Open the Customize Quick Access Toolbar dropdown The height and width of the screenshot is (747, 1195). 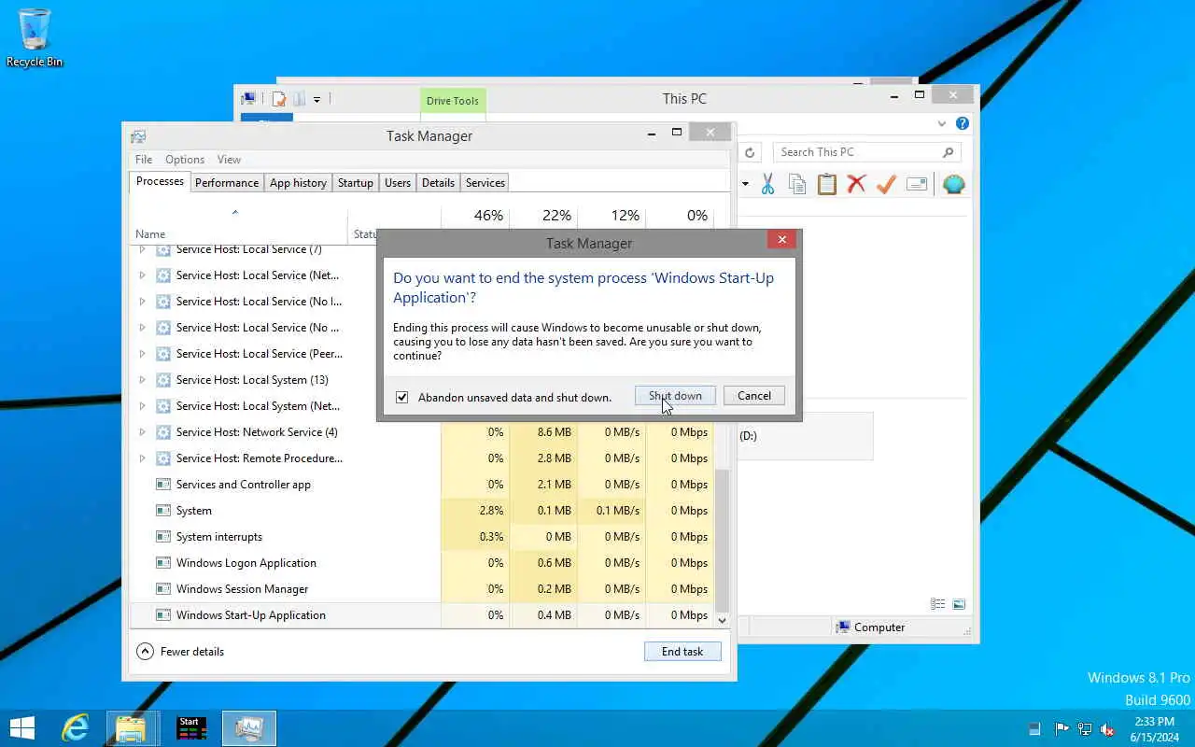pyautogui.click(x=317, y=99)
